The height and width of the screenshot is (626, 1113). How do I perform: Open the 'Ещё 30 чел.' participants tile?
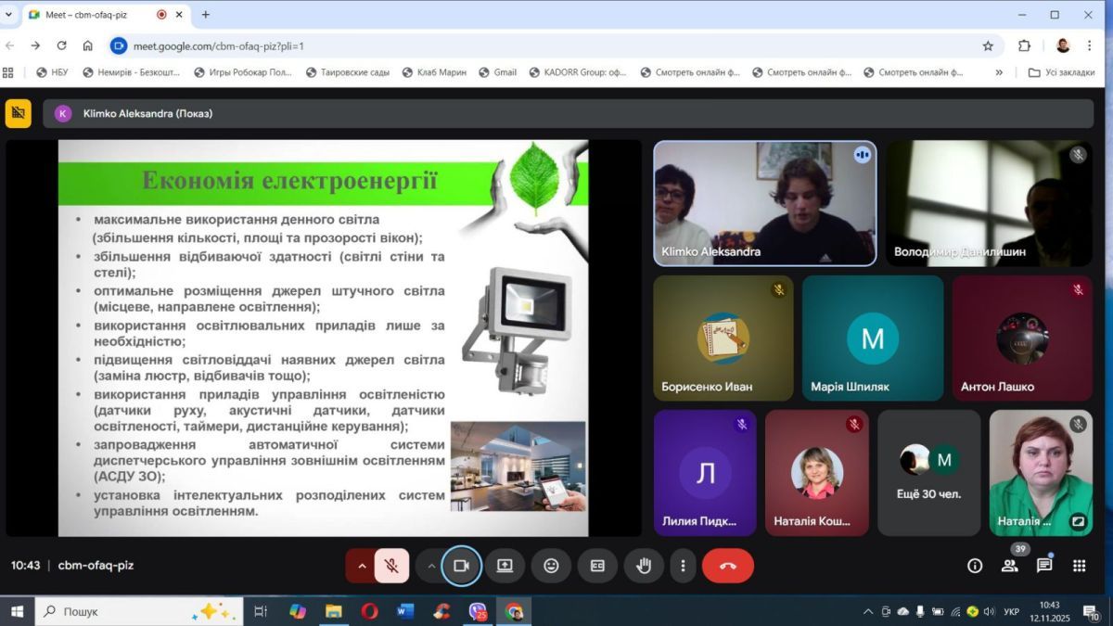pos(928,473)
